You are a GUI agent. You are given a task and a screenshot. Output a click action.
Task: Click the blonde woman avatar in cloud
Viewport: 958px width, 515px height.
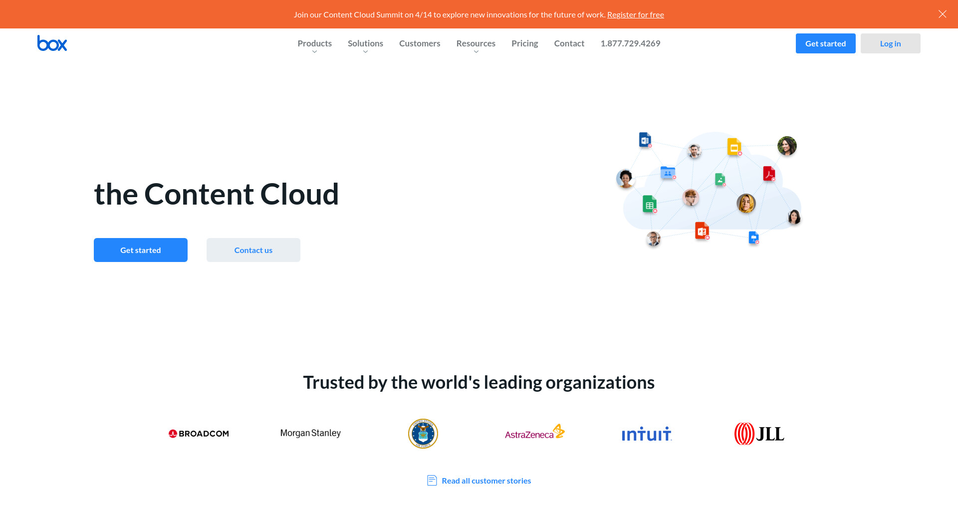click(x=746, y=203)
